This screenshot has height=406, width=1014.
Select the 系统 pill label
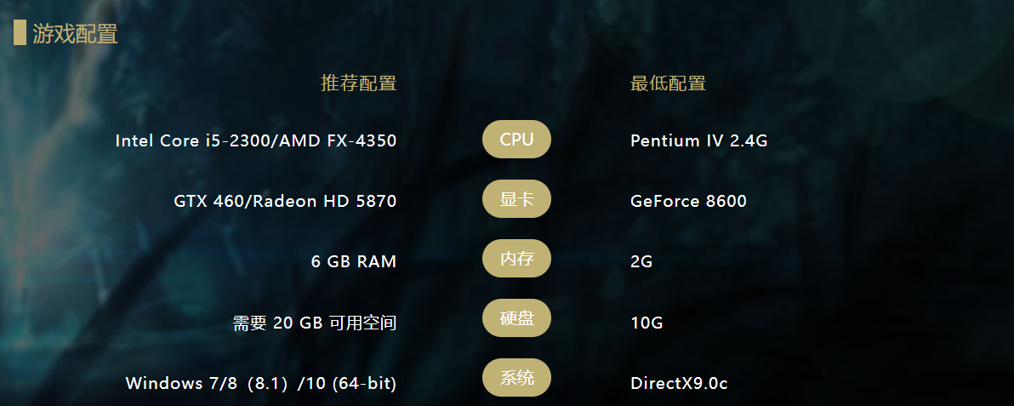516,378
